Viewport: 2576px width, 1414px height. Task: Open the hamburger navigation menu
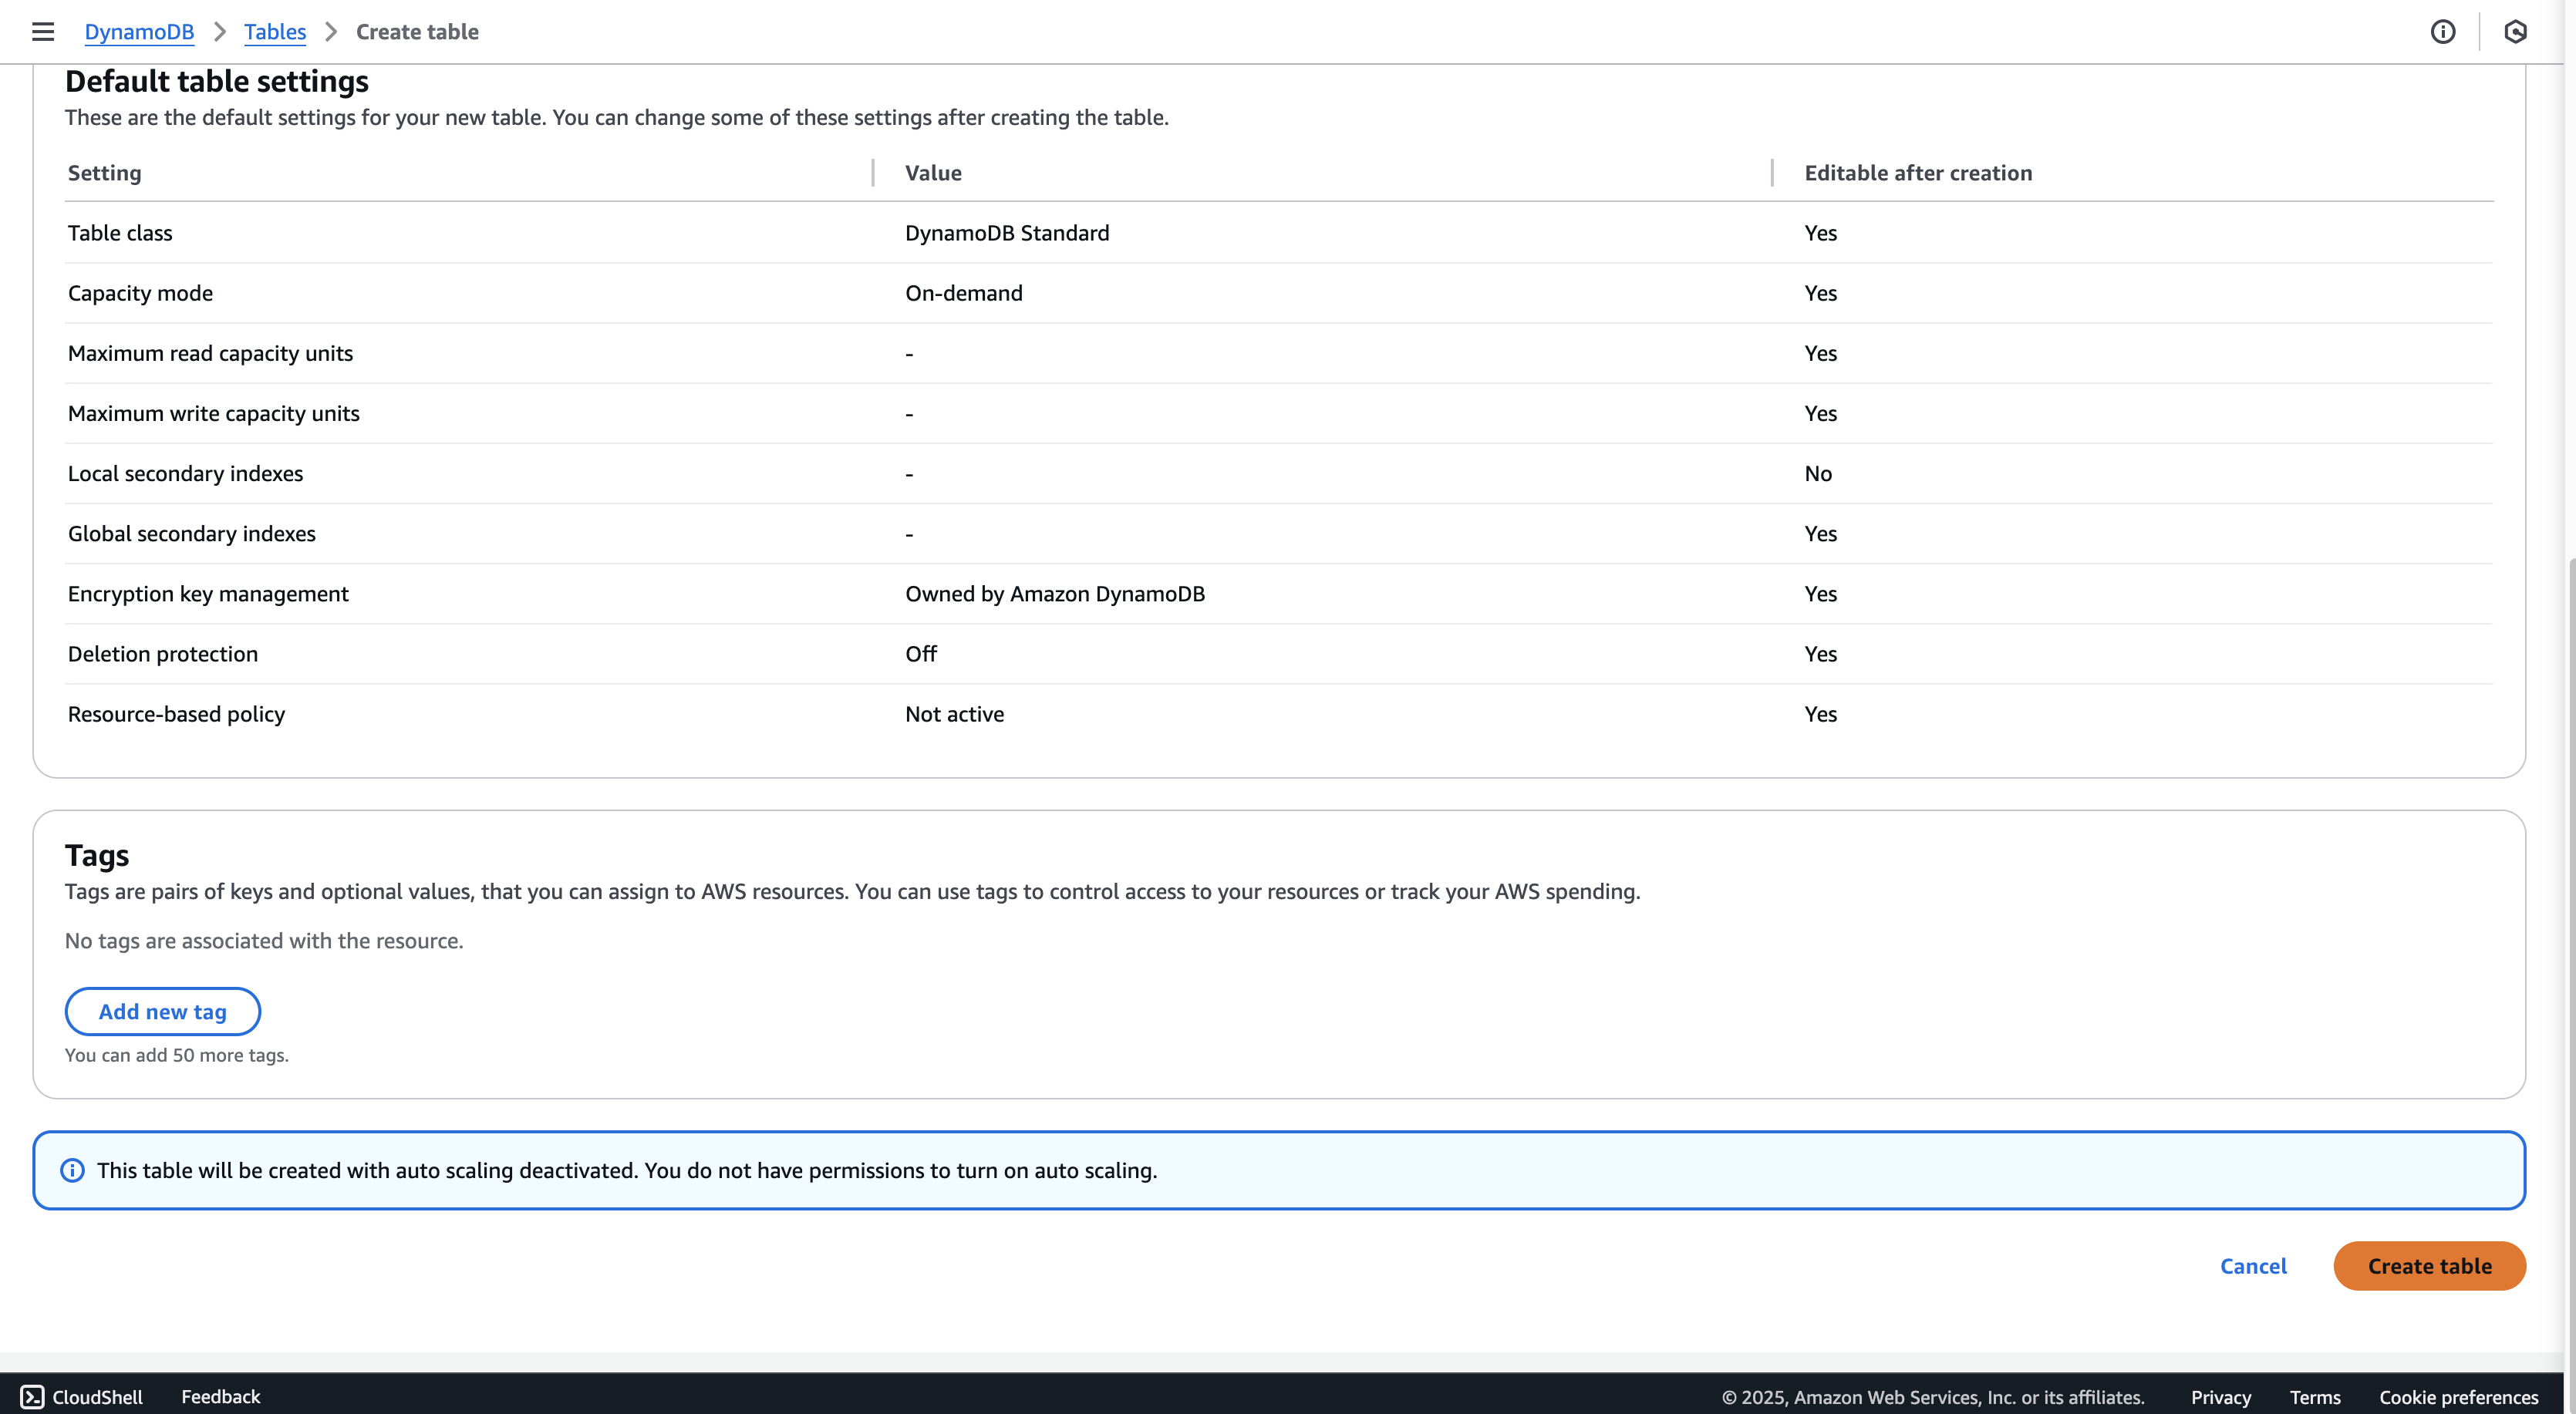click(43, 32)
